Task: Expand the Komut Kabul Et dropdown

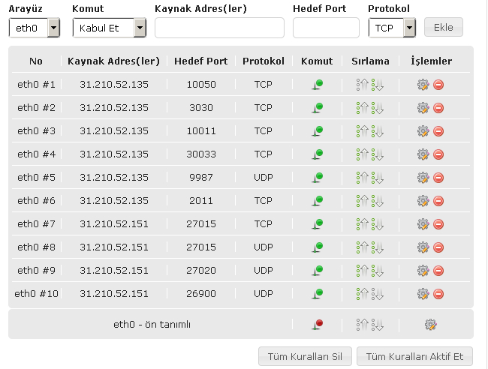Action: coord(110,28)
